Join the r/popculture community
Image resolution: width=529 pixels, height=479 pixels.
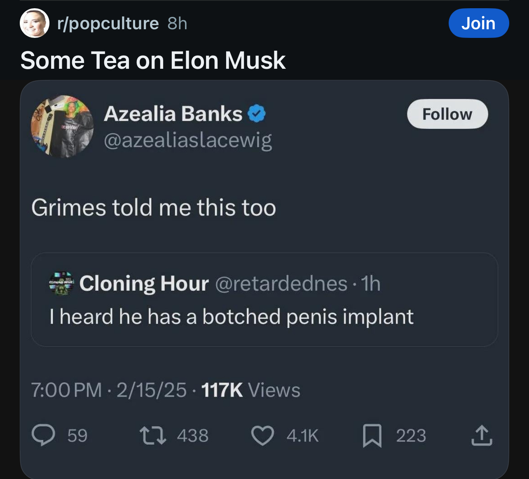(478, 23)
